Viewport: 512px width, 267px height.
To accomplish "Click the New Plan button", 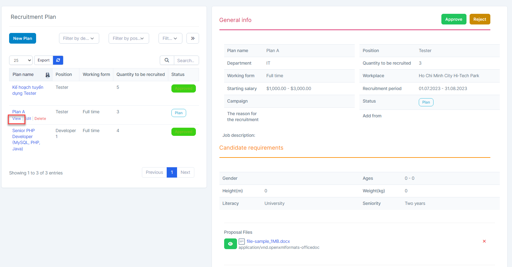I will (x=23, y=38).
